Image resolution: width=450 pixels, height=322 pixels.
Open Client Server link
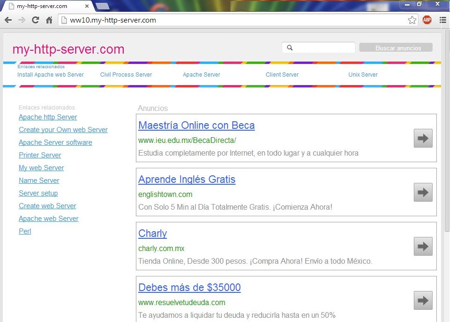(282, 75)
